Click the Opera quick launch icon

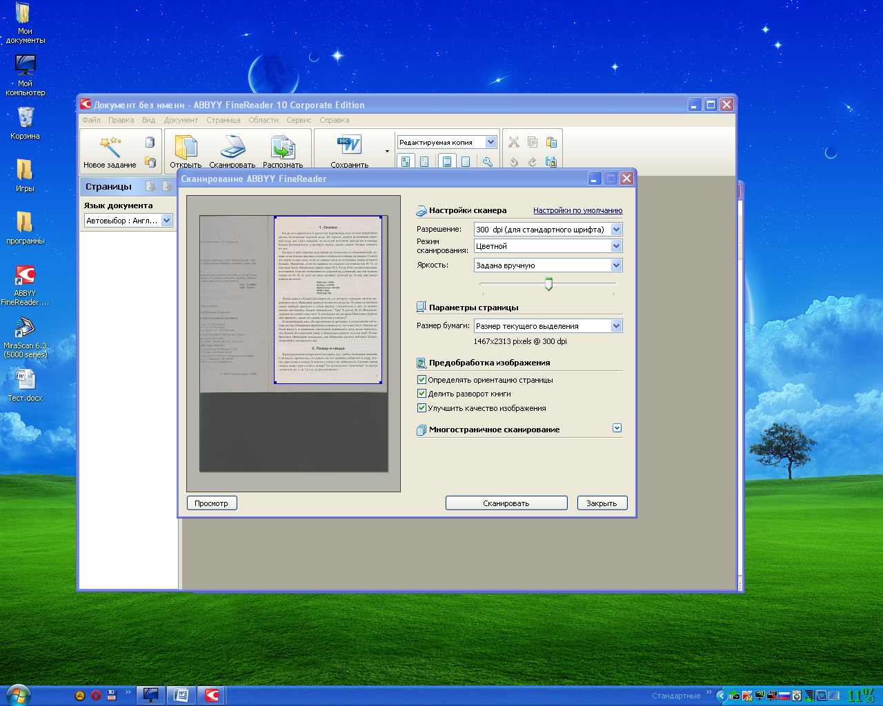pos(96,696)
